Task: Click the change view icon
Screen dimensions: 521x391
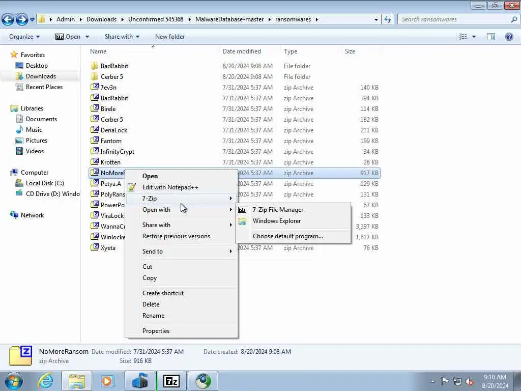Action: pyautogui.click(x=463, y=37)
